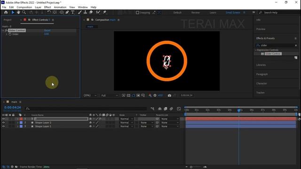Hide Shape Layer 2 visibility eye
Viewport: 301px width, 169px height.
3,123
